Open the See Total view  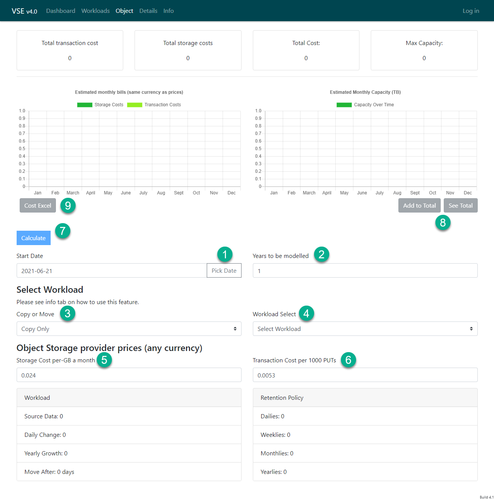point(460,205)
